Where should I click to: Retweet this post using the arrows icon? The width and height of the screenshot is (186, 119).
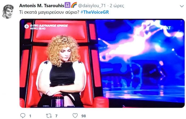point(49,116)
